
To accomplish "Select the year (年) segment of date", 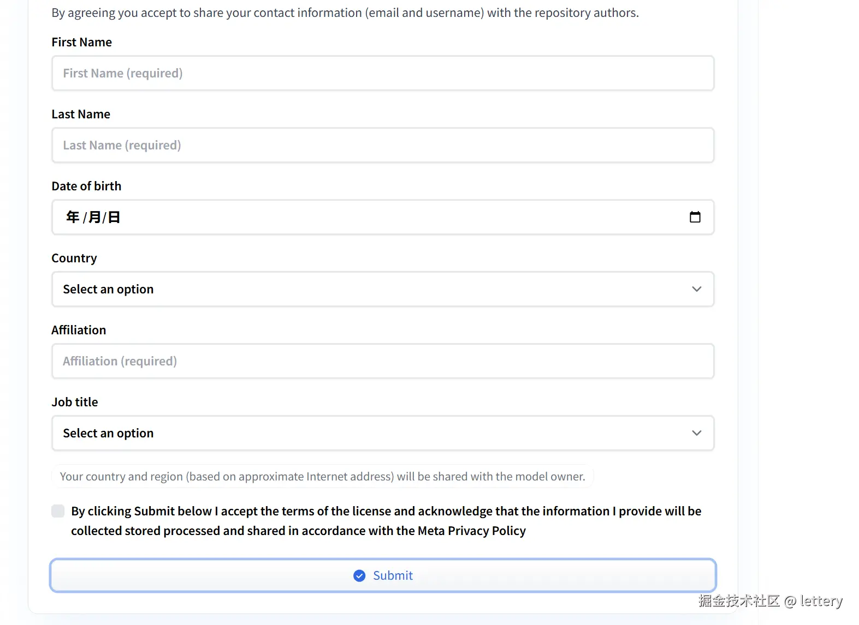I will point(73,217).
